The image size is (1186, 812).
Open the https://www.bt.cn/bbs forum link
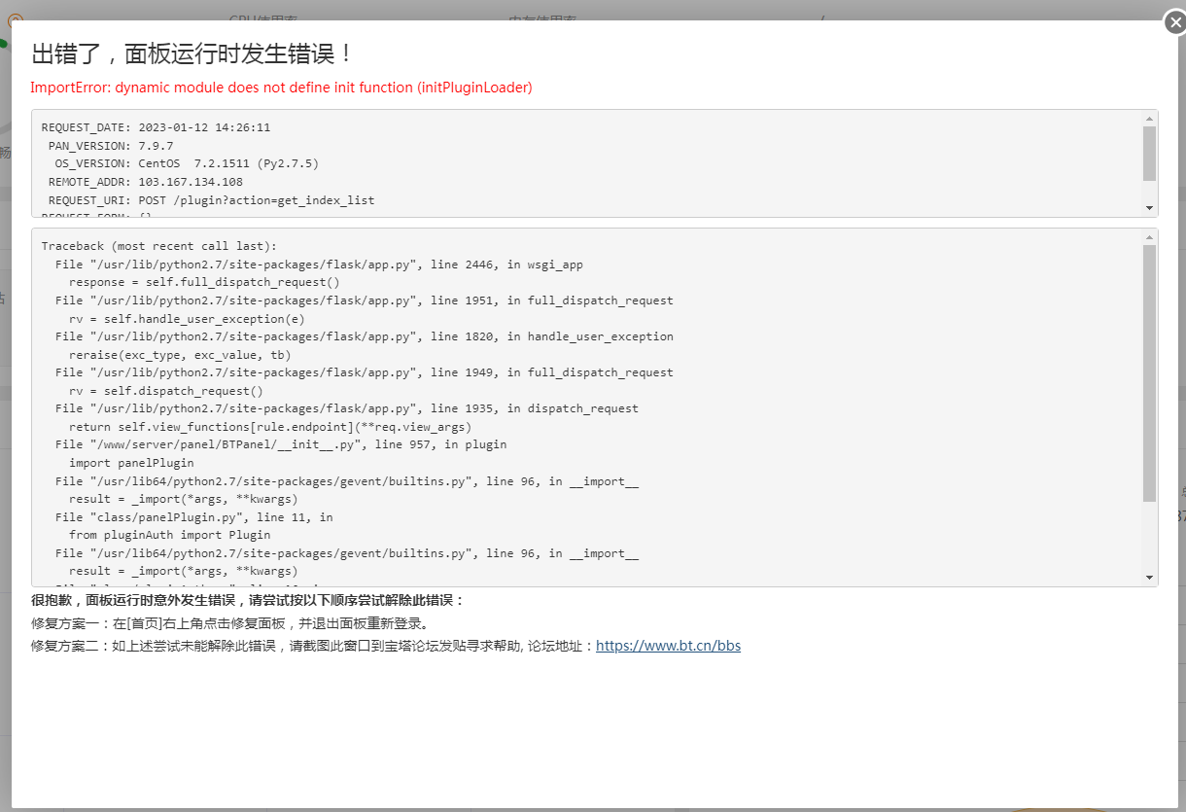click(668, 646)
